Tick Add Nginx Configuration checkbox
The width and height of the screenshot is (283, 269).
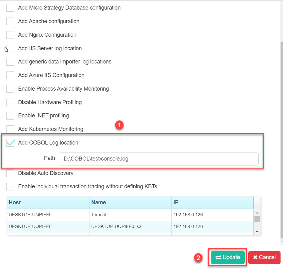point(10,35)
